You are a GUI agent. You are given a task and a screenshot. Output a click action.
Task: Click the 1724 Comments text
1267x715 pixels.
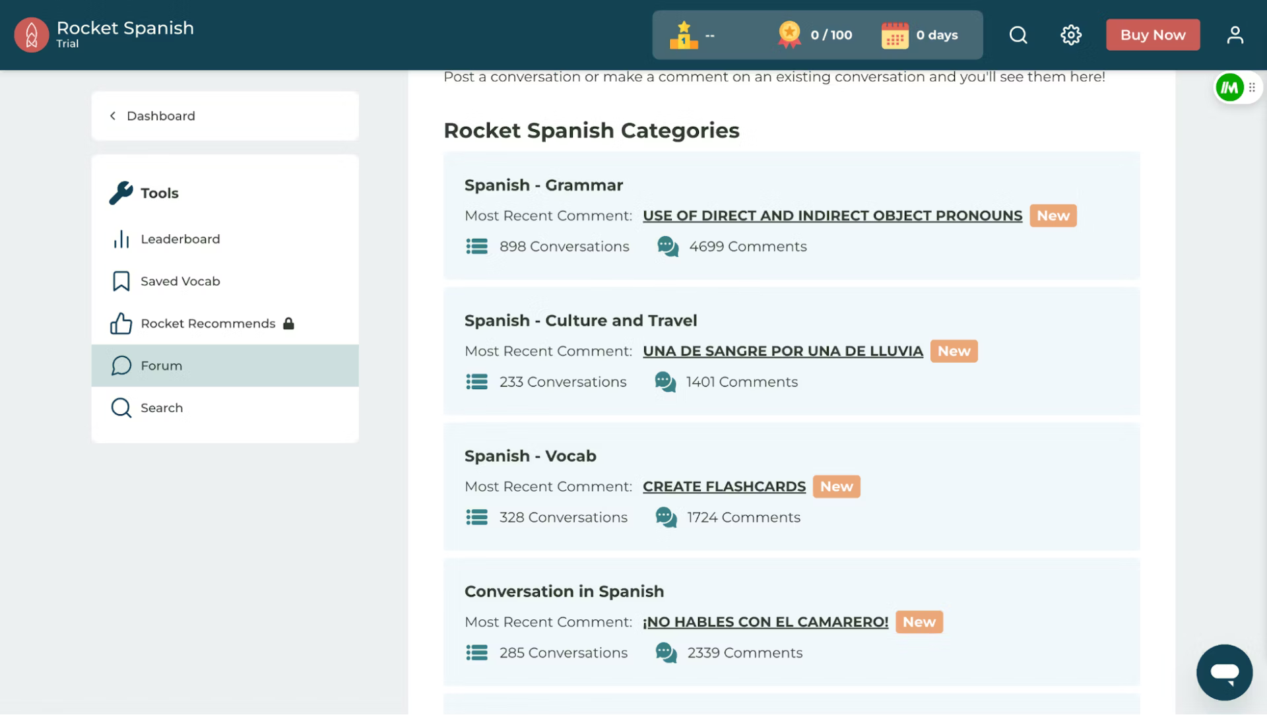[744, 517]
